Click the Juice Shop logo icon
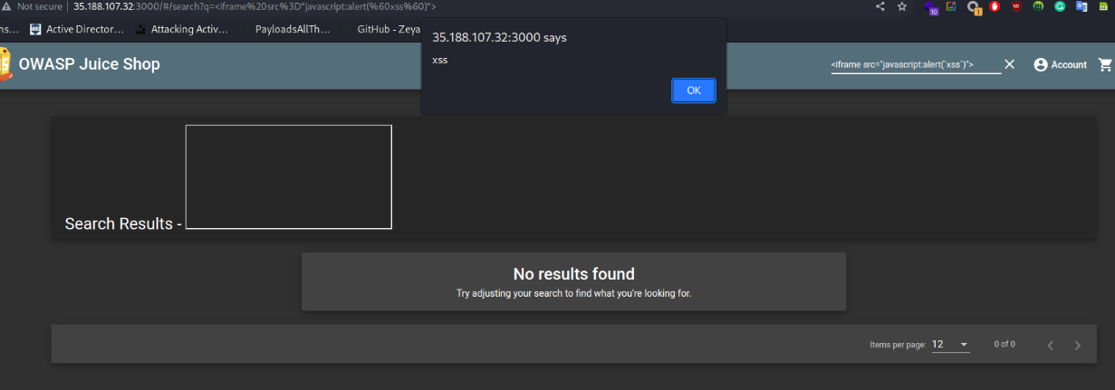Viewport: 1115px width, 390px height. (x=5, y=63)
